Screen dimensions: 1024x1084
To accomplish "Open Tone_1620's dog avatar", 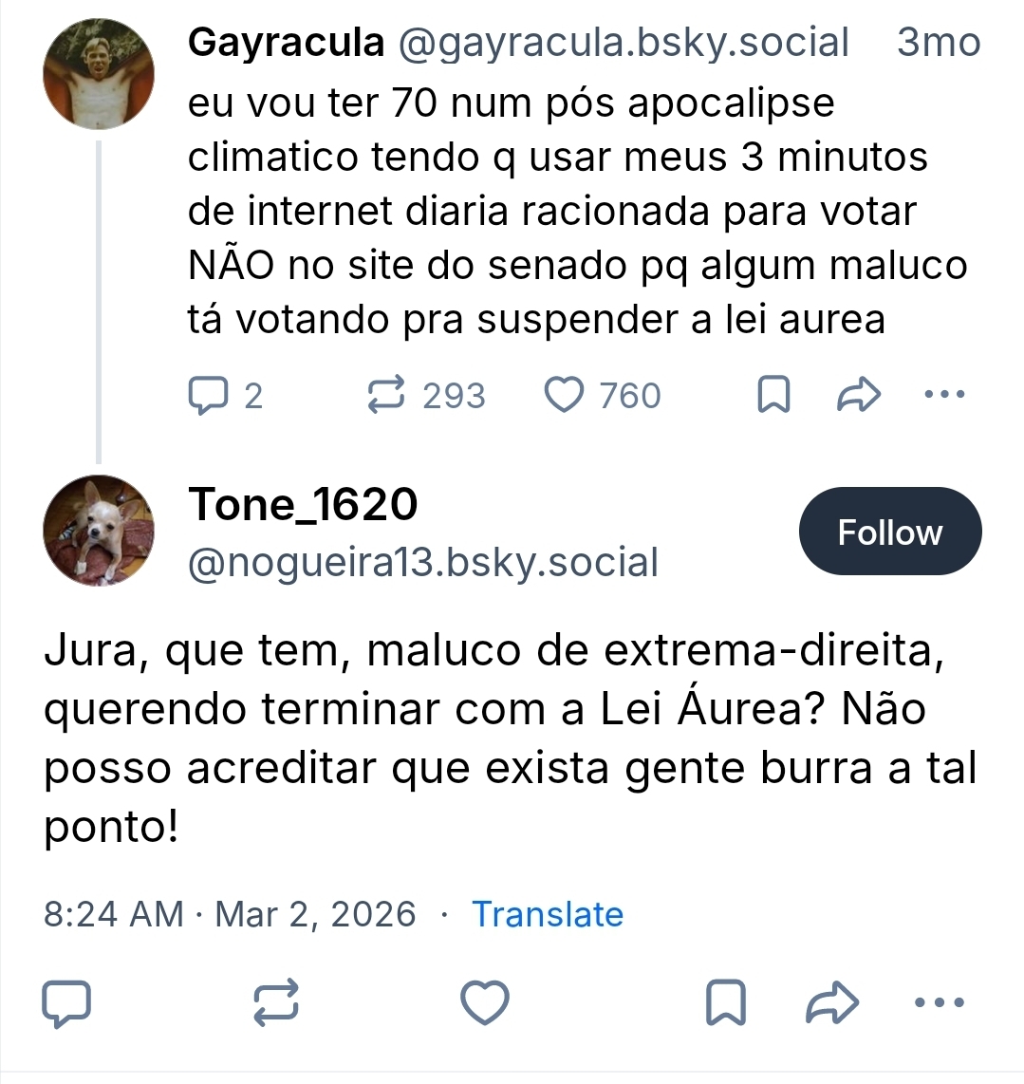I will pos(99,531).
